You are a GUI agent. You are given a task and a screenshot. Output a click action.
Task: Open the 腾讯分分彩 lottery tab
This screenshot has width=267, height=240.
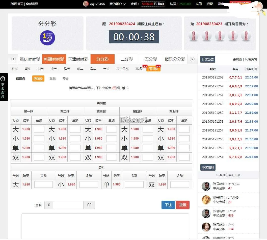pyautogui.click(x=175, y=59)
